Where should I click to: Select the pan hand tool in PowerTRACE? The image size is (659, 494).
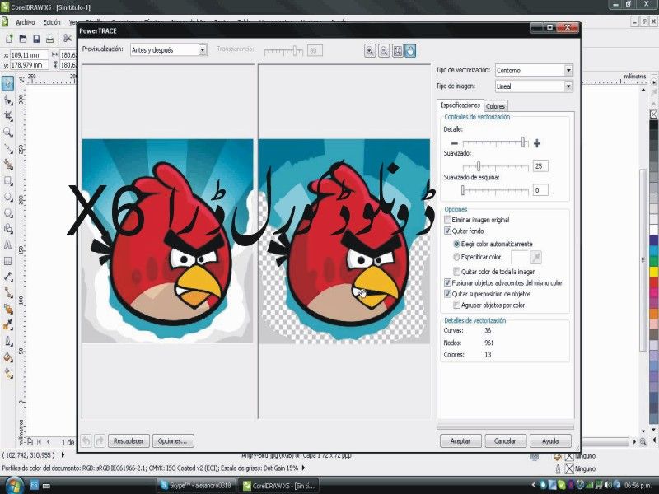coord(410,51)
